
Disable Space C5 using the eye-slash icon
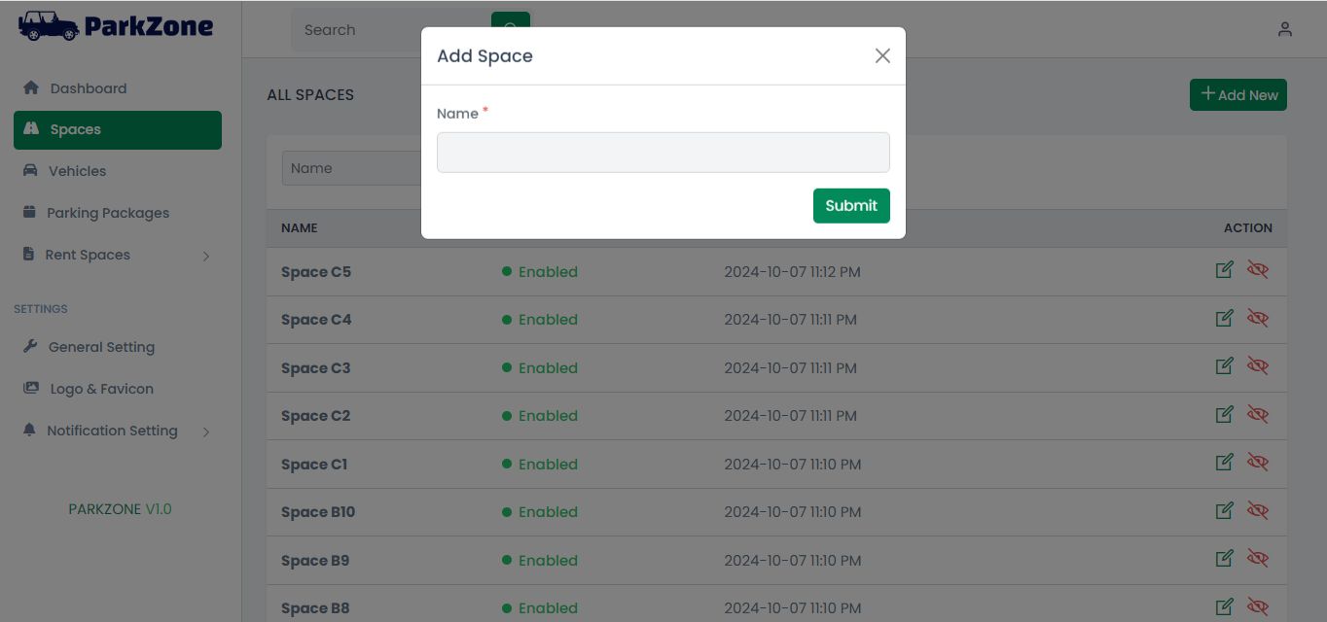point(1258,270)
